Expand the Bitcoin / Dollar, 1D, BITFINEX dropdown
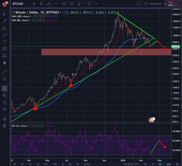This screenshot has height=166, width=182. pos(61,12)
